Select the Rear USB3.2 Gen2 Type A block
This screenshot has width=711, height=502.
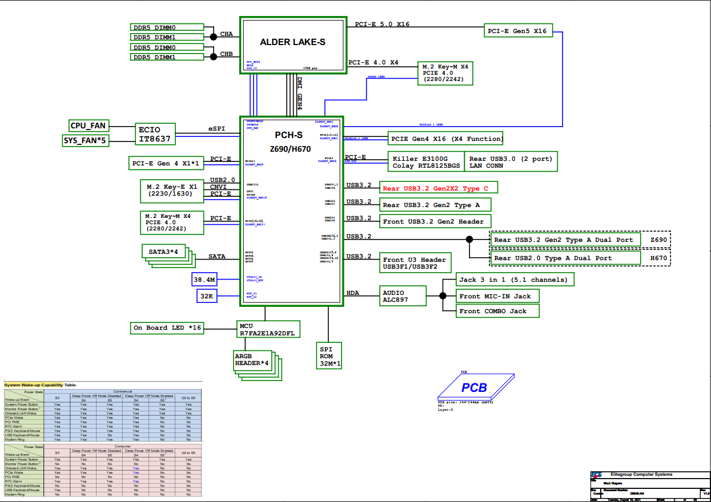coord(435,205)
